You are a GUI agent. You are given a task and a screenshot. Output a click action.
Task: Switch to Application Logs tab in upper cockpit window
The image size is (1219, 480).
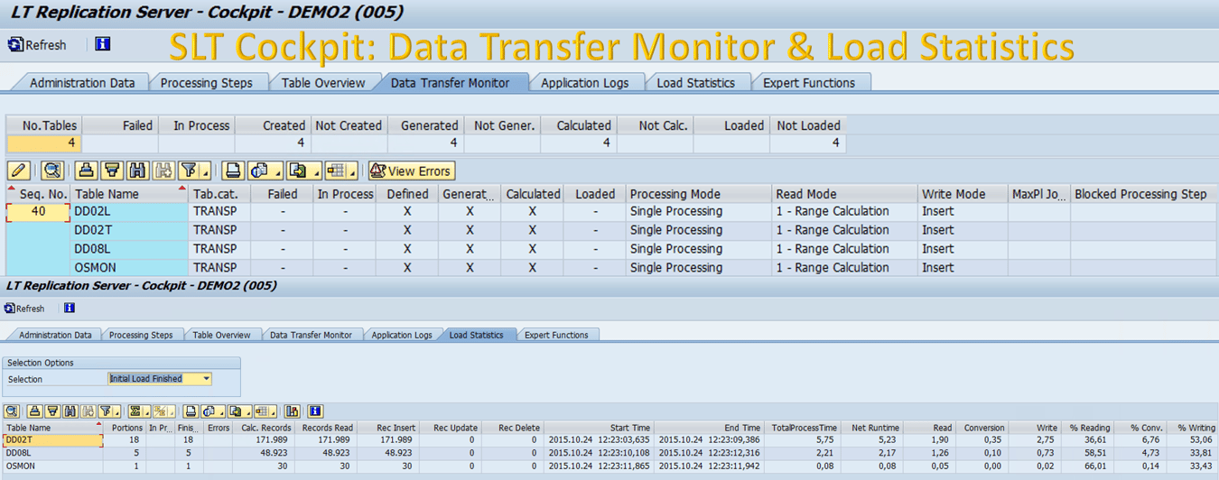coord(584,83)
